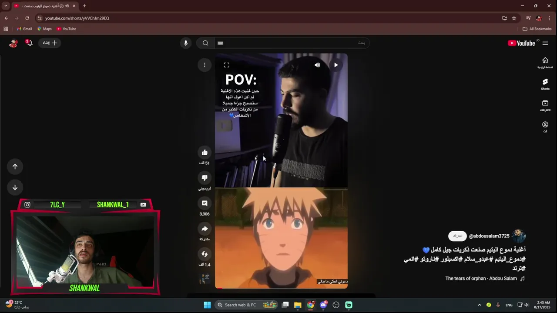This screenshot has height=313, width=557.
Task: Expand the All Bookmarks folder
Action: coord(537,29)
